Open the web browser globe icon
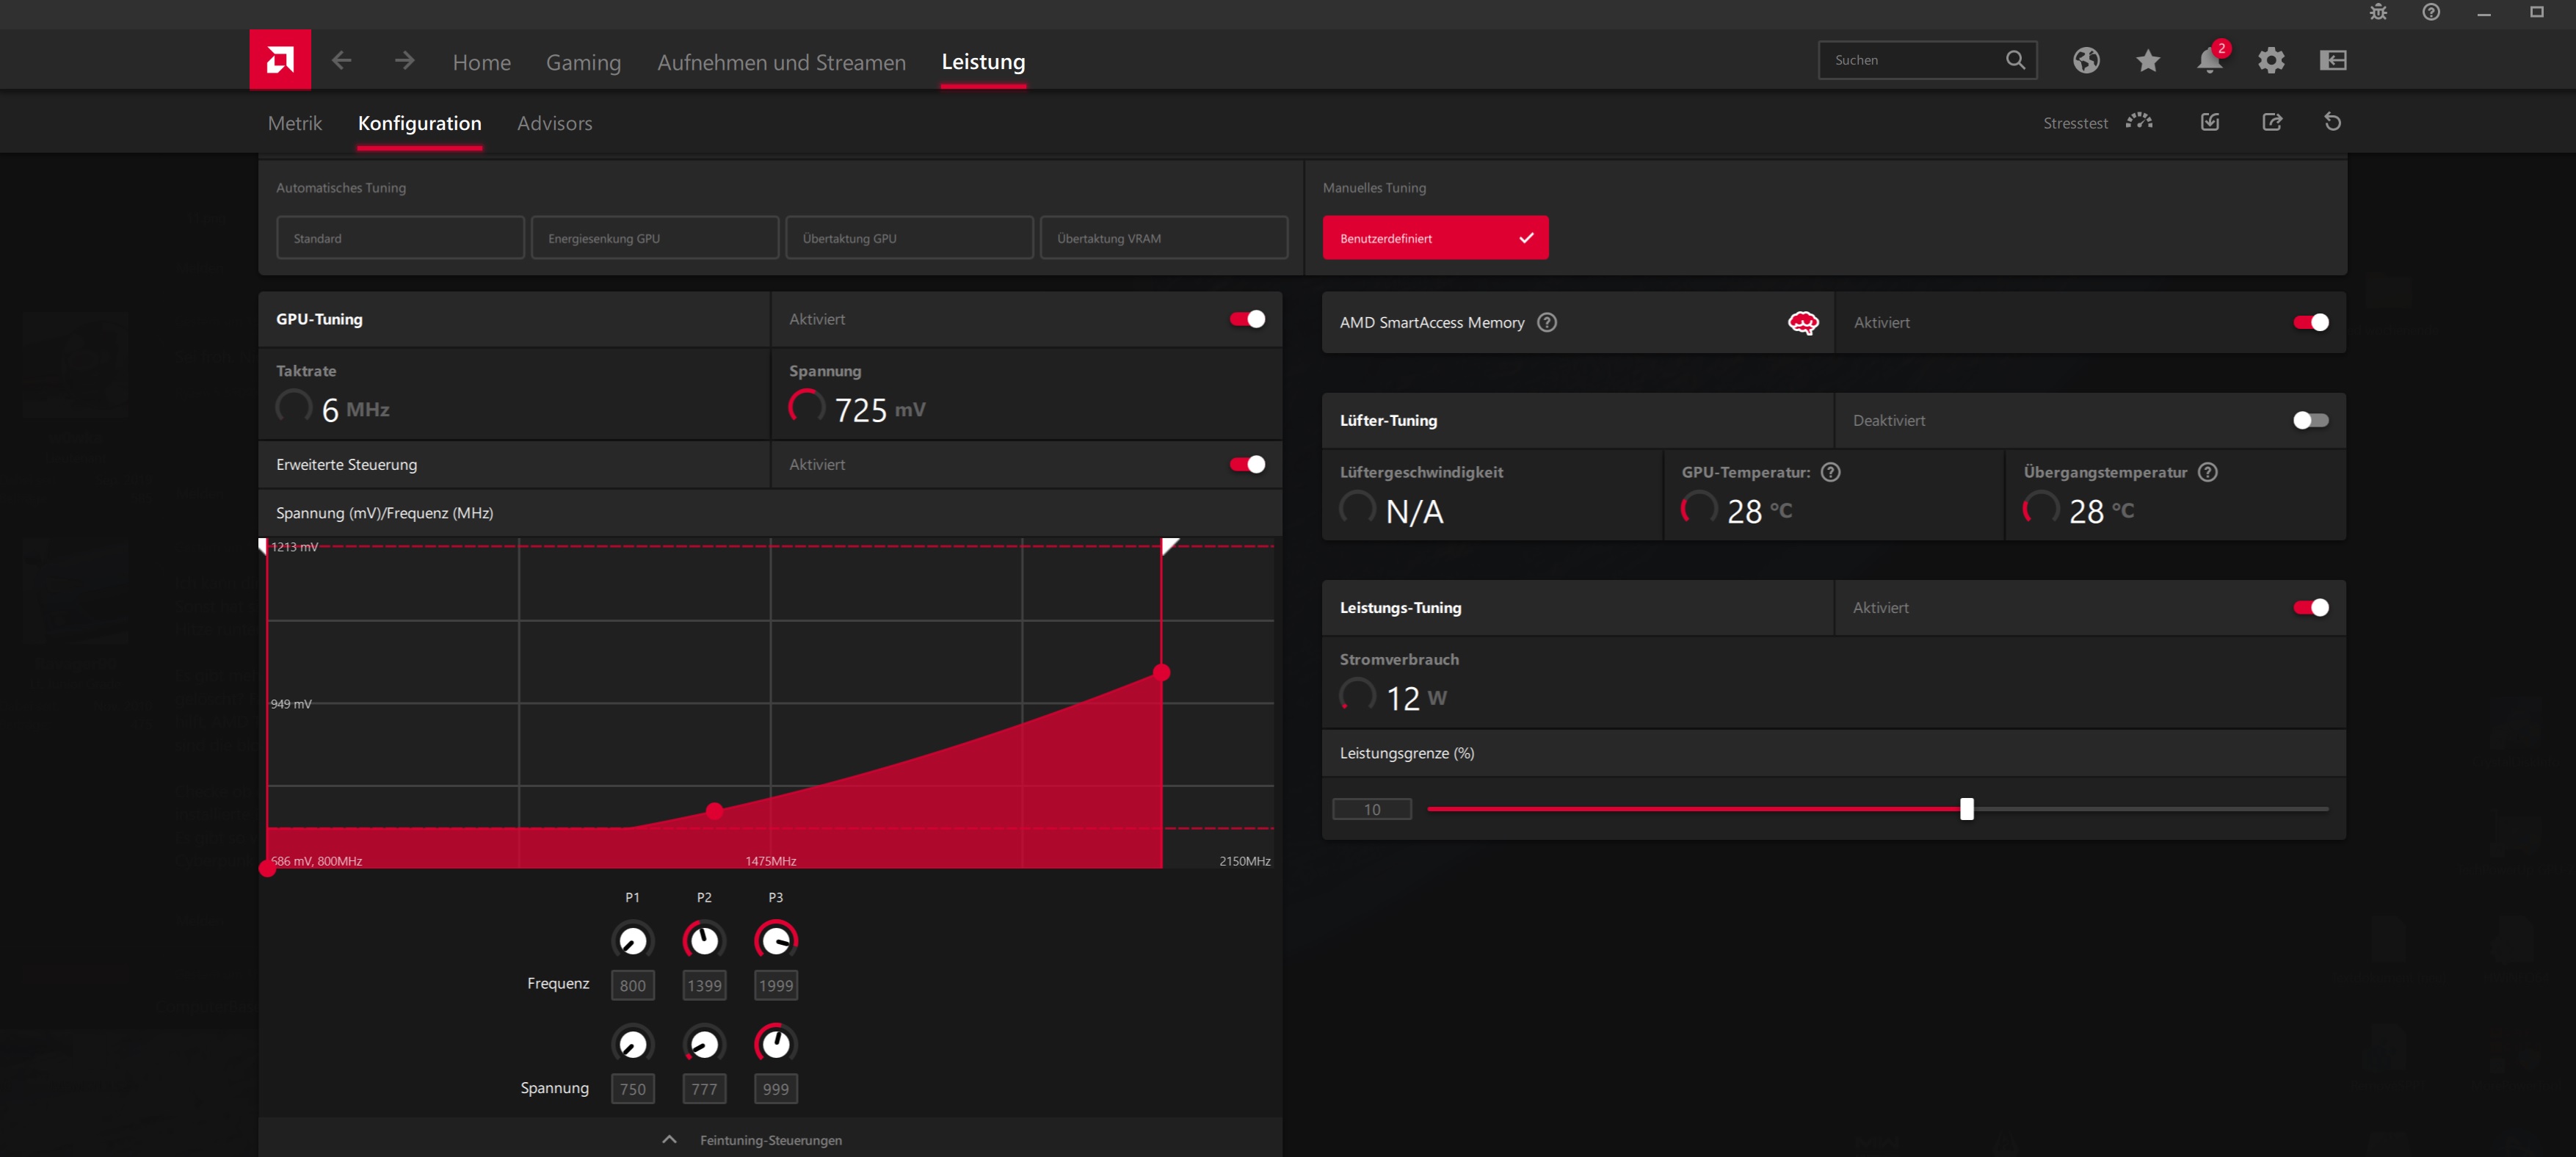 2086,61
